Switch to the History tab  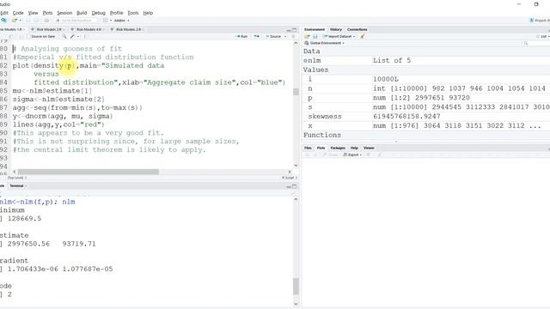[x=336, y=29]
